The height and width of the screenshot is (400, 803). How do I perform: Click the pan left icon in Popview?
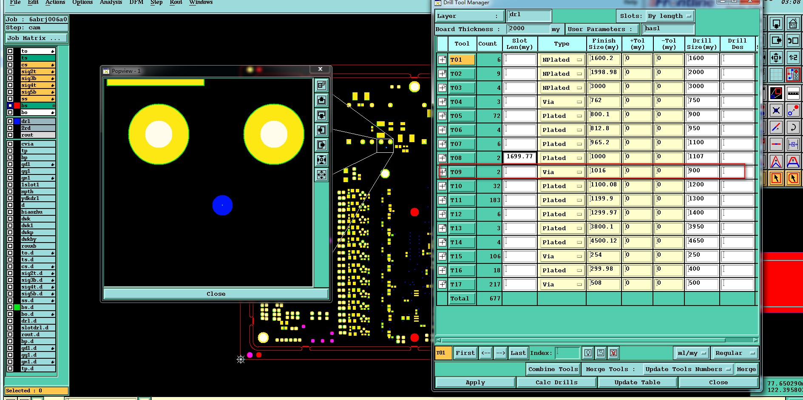click(x=322, y=130)
